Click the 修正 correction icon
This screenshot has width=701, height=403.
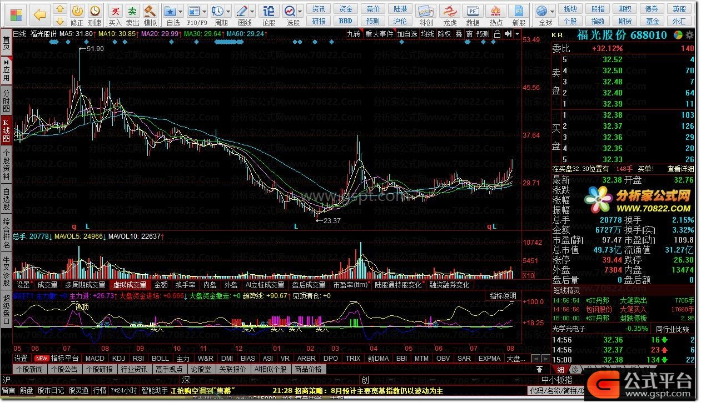tap(77, 15)
